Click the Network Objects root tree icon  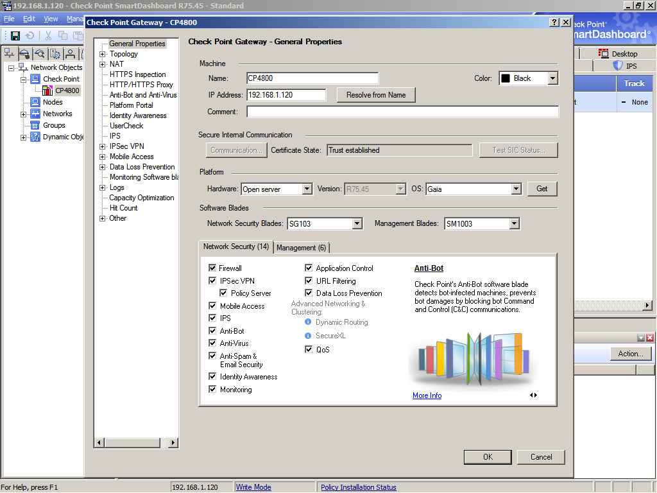pos(24,67)
